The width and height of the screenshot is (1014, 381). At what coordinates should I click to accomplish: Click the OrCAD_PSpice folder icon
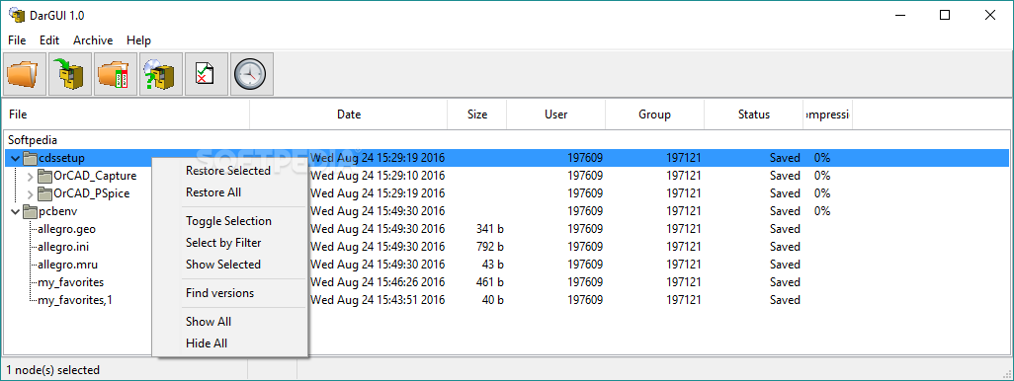(44, 193)
